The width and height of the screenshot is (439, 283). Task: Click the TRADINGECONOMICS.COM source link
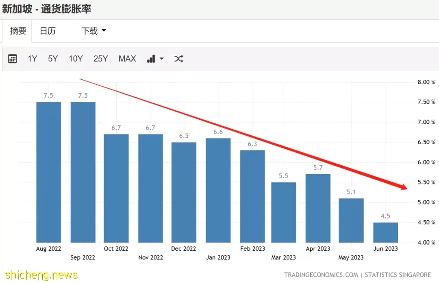click(x=321, y=275)
